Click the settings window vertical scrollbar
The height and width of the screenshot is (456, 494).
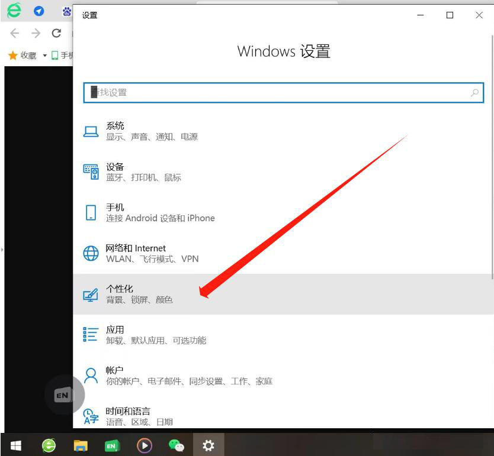(x=492, y=157)
